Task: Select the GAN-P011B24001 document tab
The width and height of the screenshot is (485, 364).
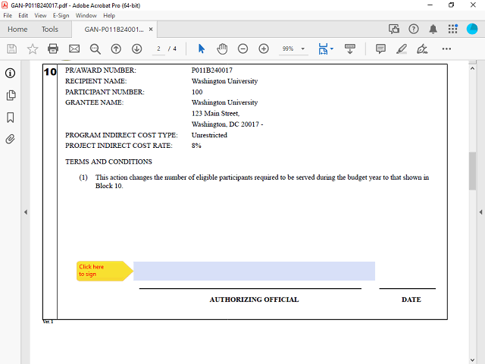Action: [x=114, y=30]
